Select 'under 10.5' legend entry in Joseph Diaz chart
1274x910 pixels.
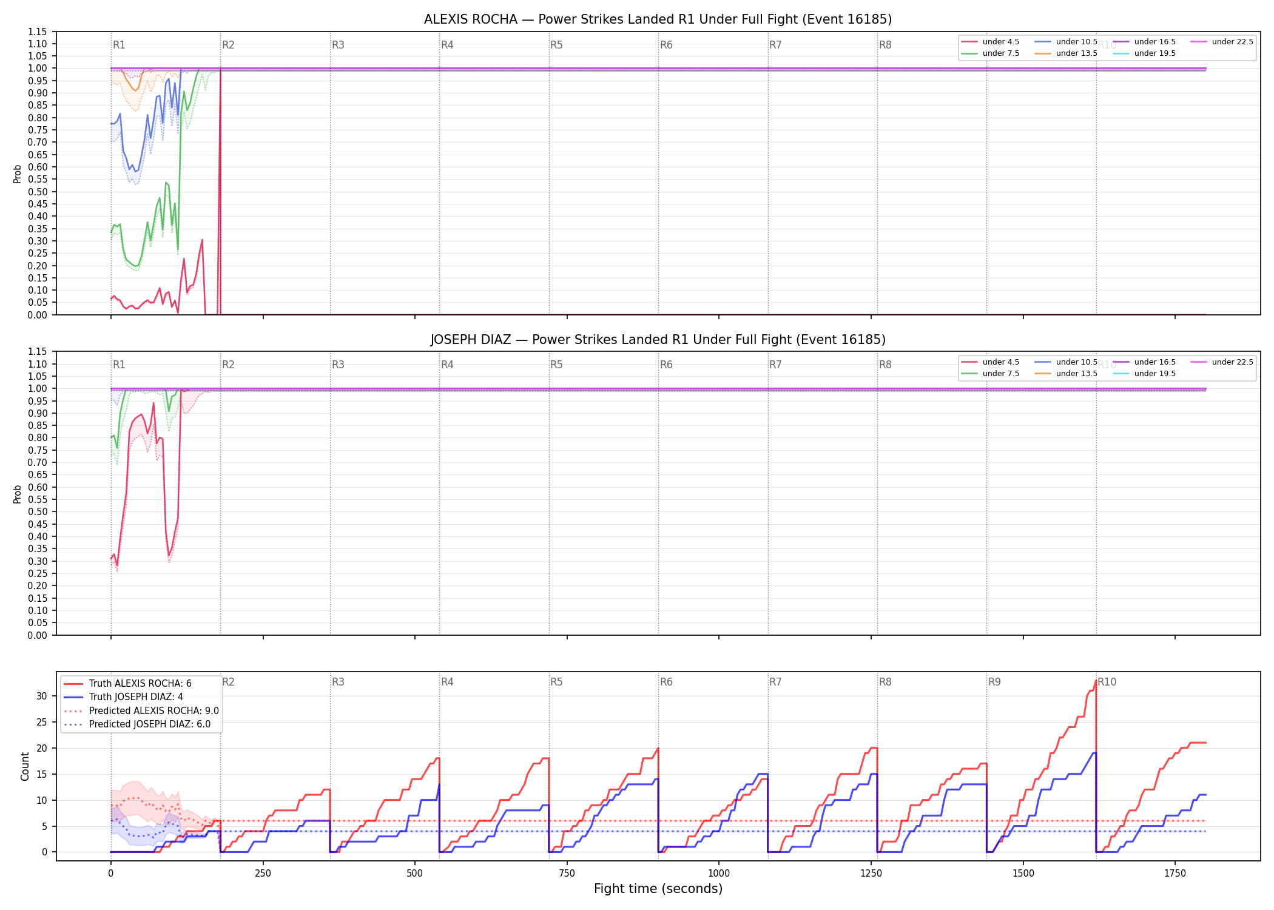(1066, 362)
